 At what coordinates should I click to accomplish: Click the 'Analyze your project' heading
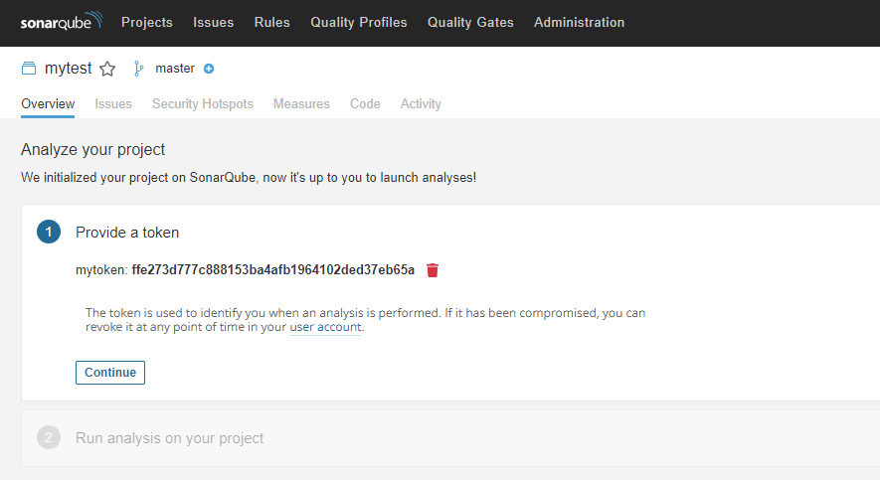tap(93, 150)
